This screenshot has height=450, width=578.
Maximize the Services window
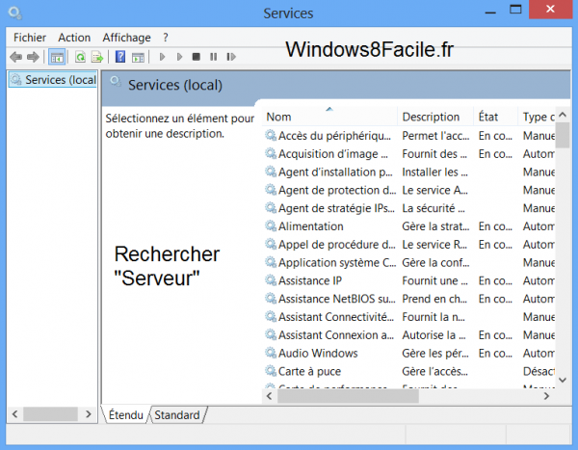(x=515, y=10)
